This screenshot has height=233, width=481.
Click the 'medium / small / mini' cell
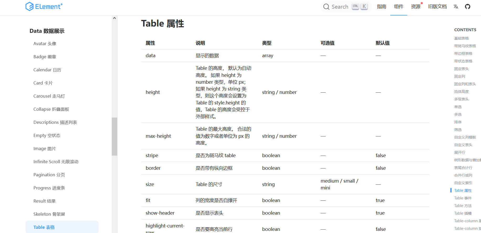click(x=339, y=184)
